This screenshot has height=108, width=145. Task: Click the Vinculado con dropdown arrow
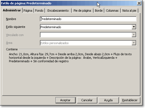[x=134, y=35]
